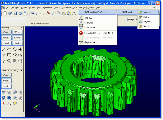Click the triangle icon in toolbar
The width and height of the screenshot is (163, 120).
(74, 14)
